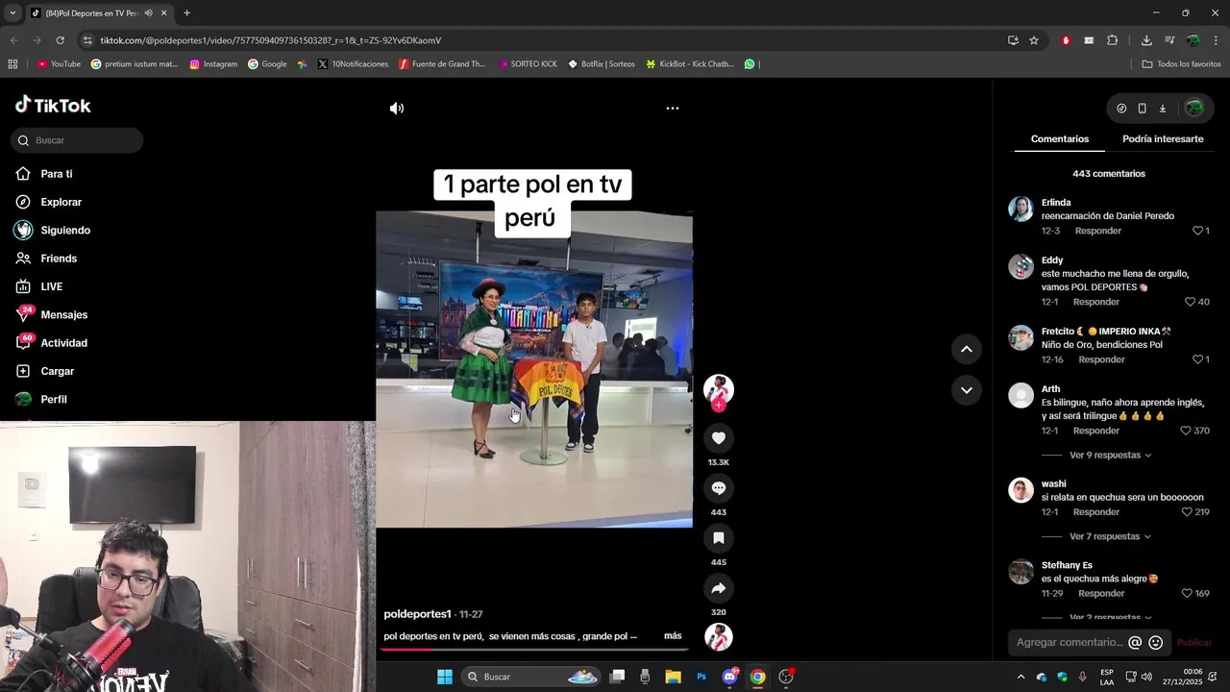Open media control music-note icon in Chrome
The height and width of the screenshot is (692, 1230).
(x=1169, y=40)
